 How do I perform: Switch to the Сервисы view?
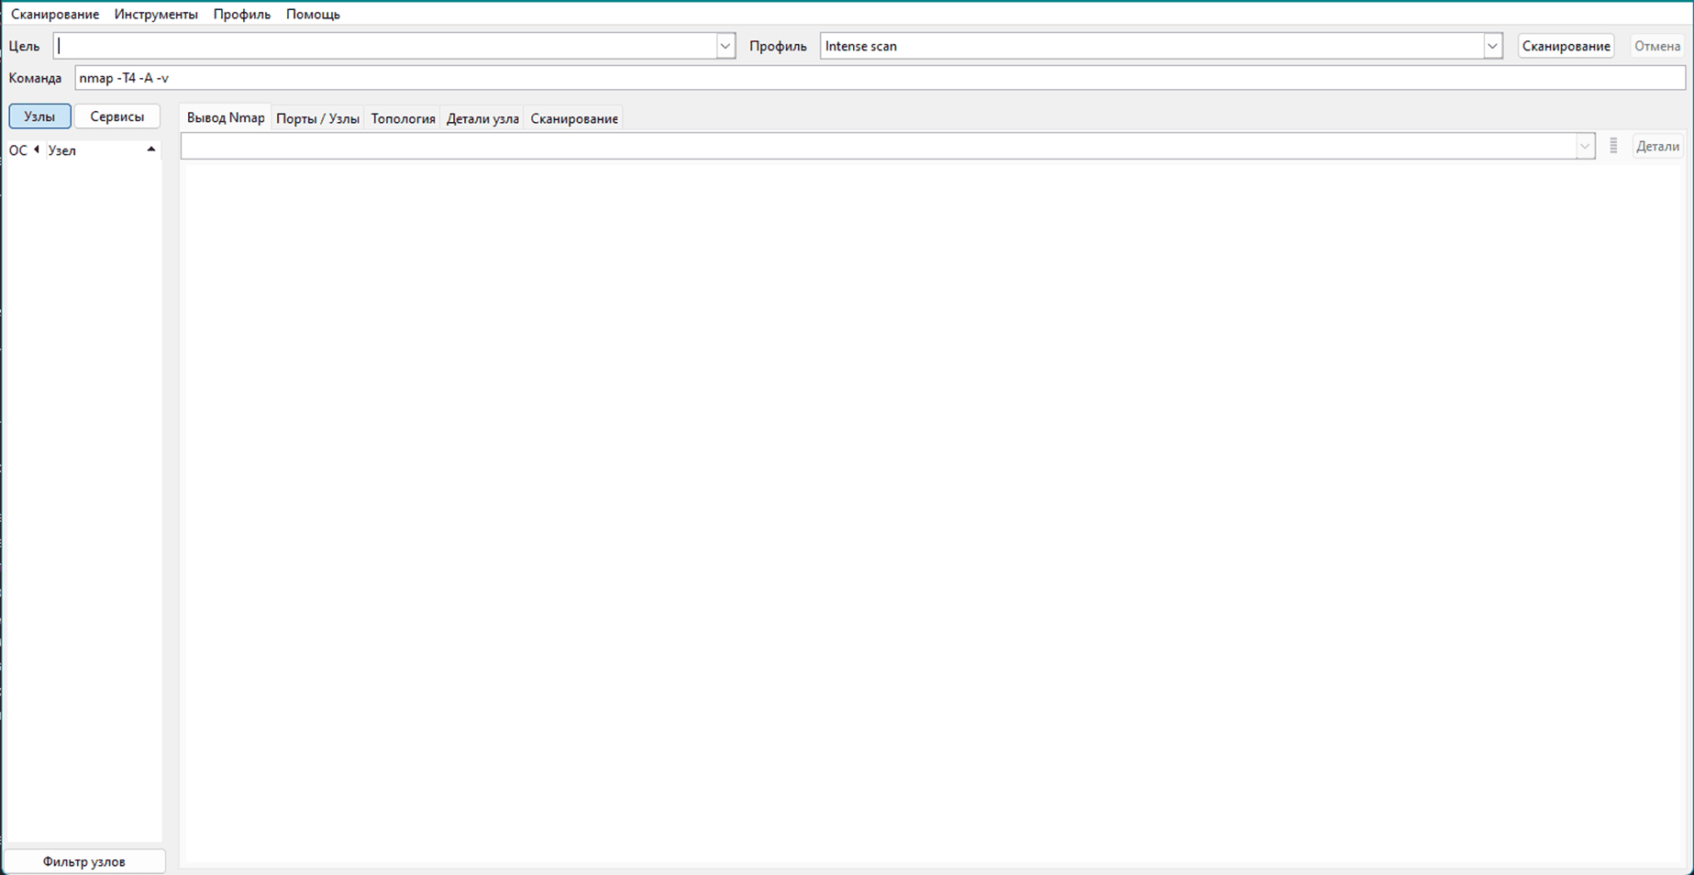click(117, 116)
